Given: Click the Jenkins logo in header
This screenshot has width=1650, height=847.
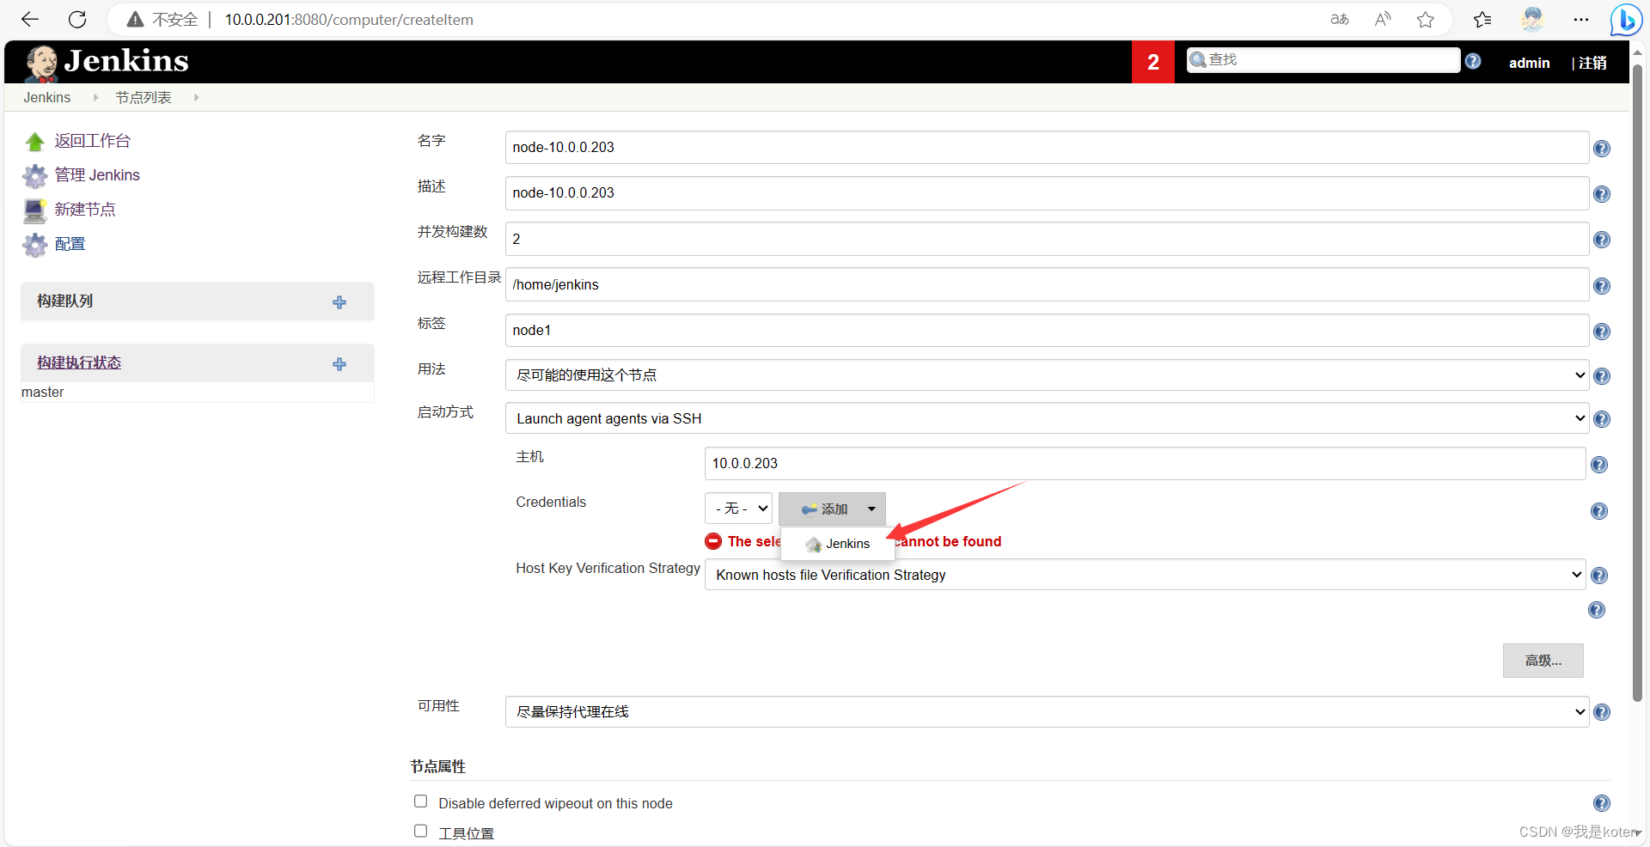Looking at the screenshot, I should coord(107,62).
